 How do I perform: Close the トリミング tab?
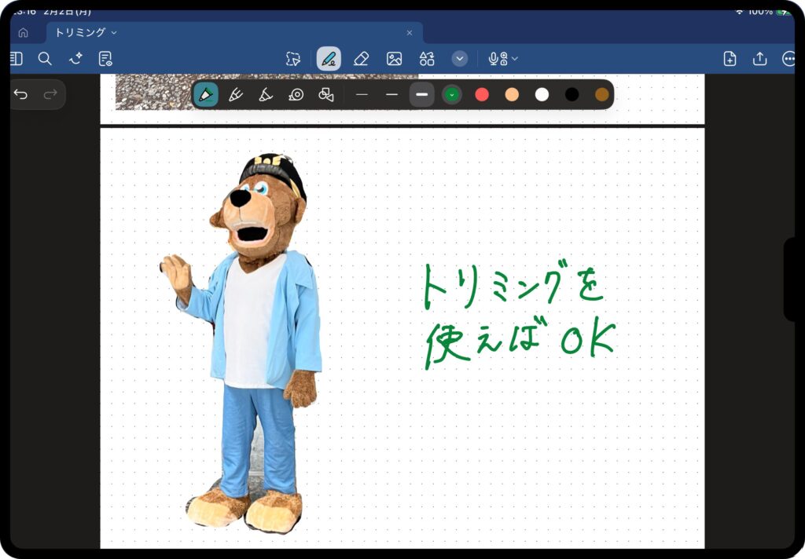point(409,33)
